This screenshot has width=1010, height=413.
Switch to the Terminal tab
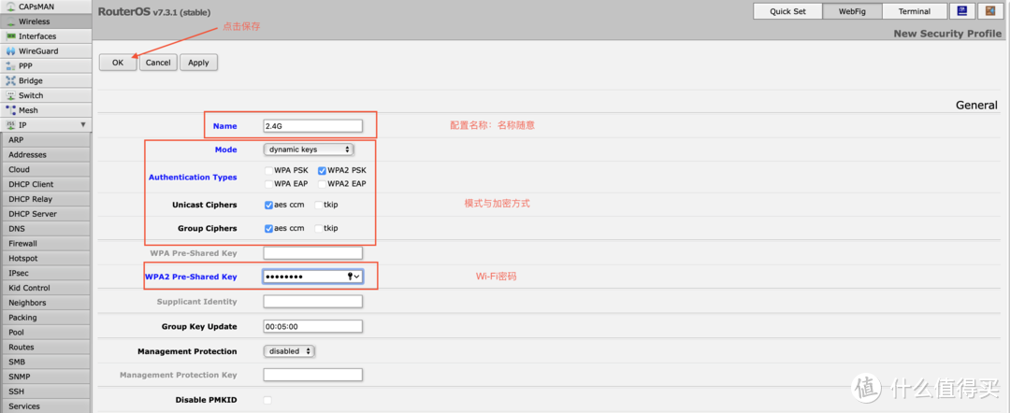point(914,11)
